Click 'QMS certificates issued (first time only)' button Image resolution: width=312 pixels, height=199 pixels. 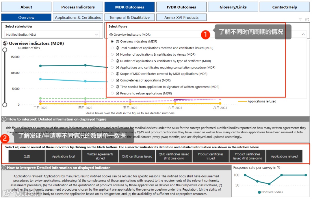tap(174, 156)
